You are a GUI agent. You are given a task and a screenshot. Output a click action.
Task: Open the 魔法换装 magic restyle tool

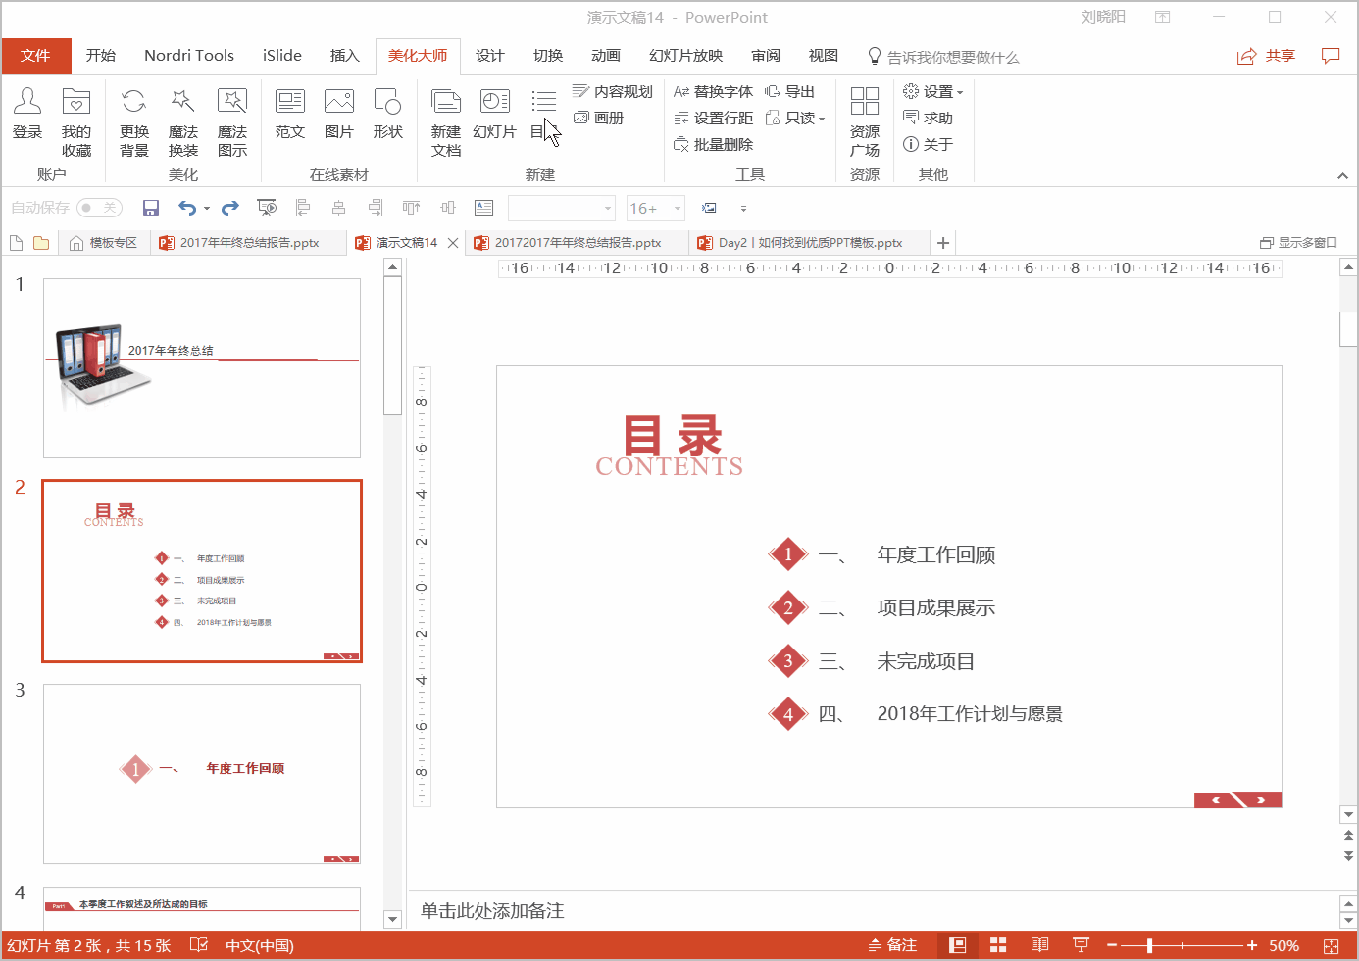[x=183, y=121]
